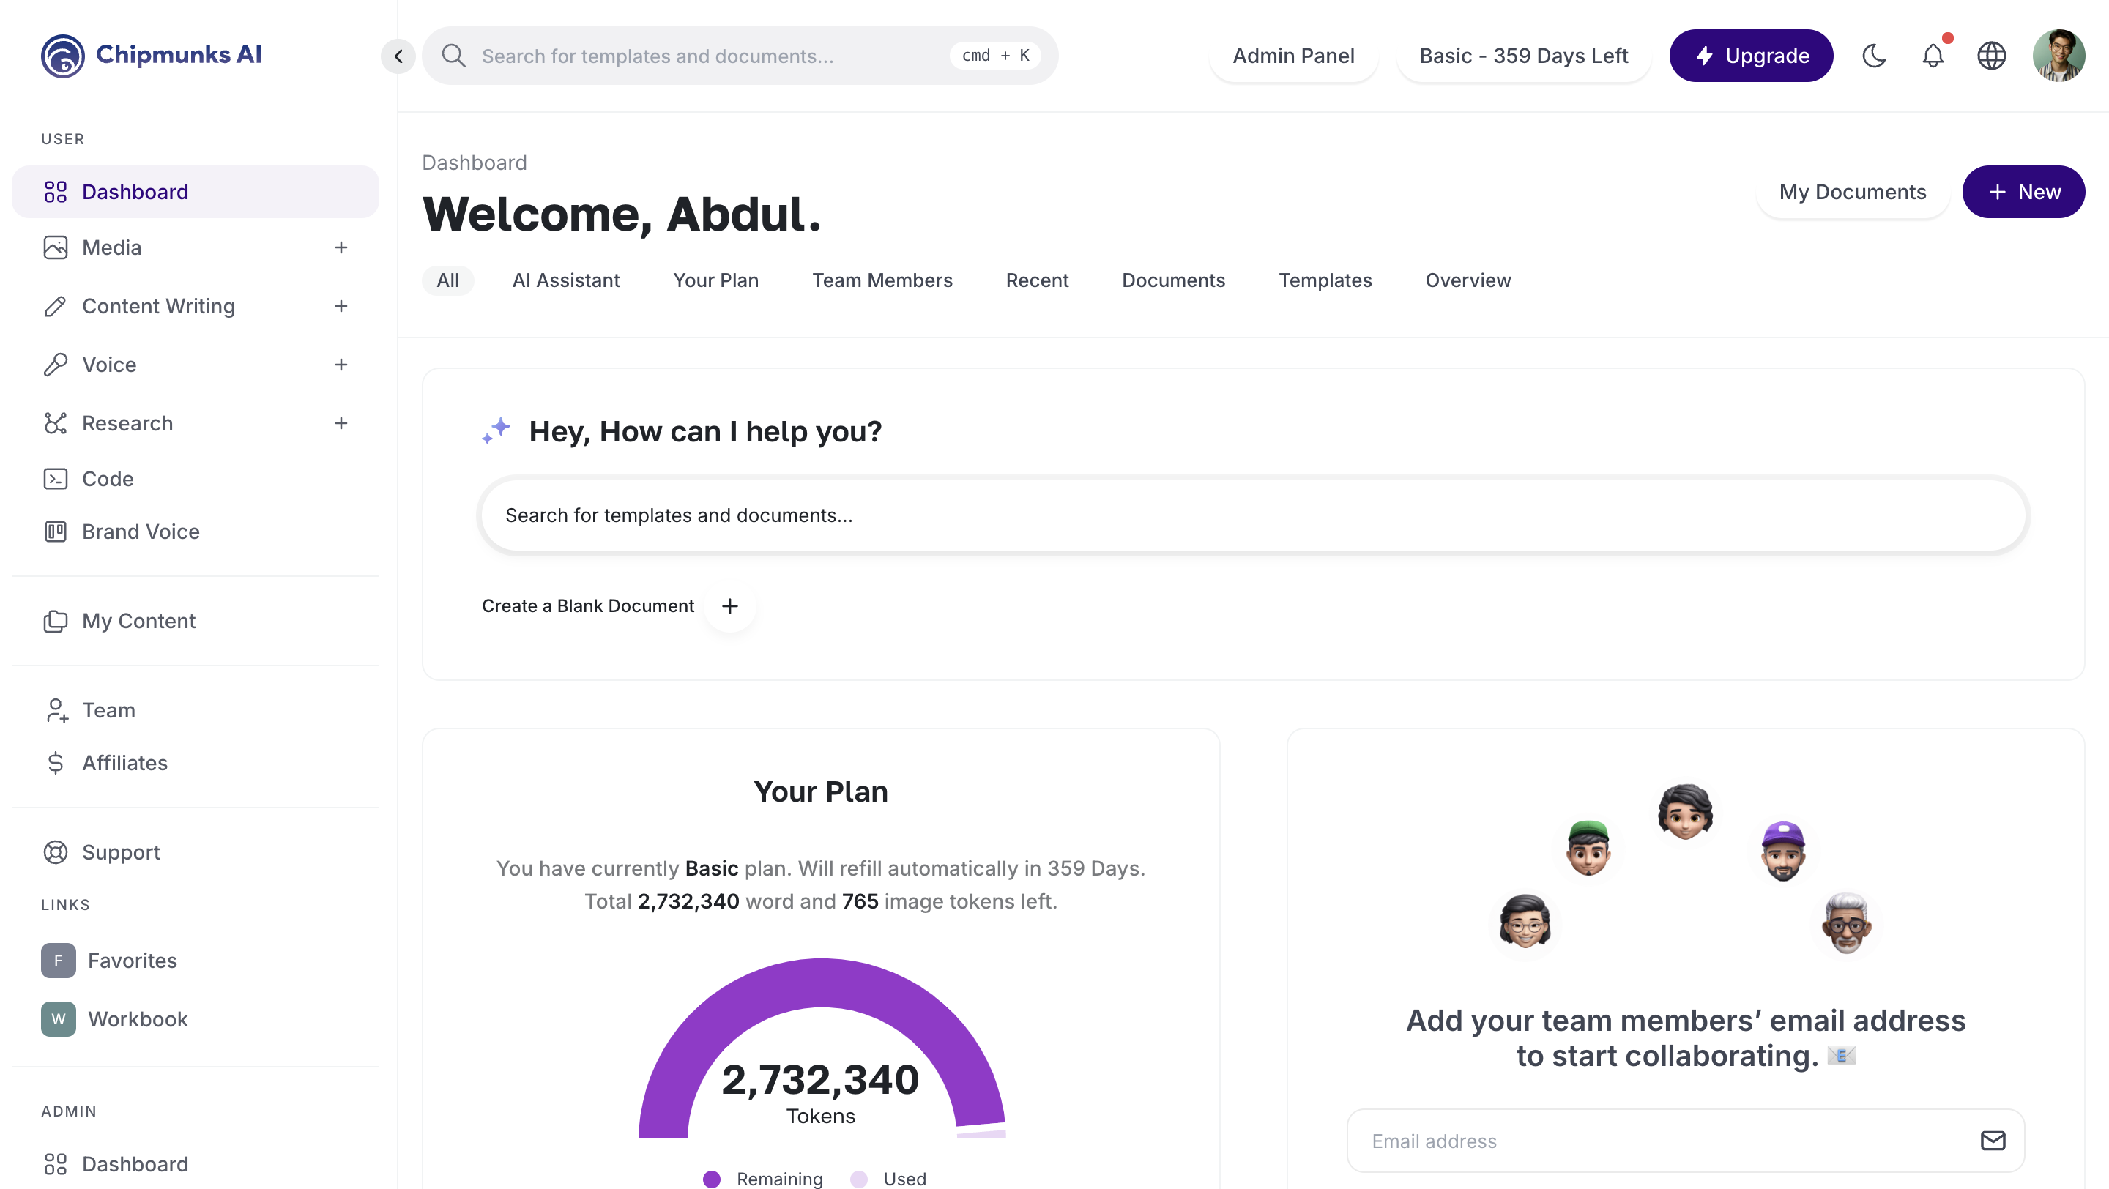The height and width of the screenshot is (1189, 2109).
Task: Click the notifications bell icon
Action: [x=1934, y=55]
